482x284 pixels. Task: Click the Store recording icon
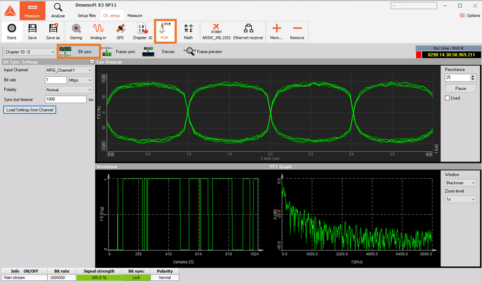(12, 32)
